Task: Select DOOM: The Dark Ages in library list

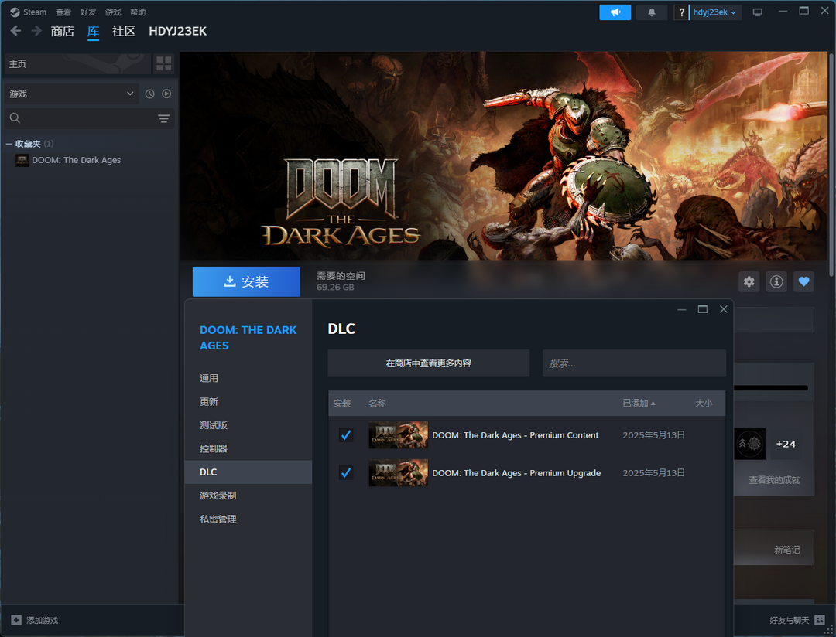Action: click(76, 160)
